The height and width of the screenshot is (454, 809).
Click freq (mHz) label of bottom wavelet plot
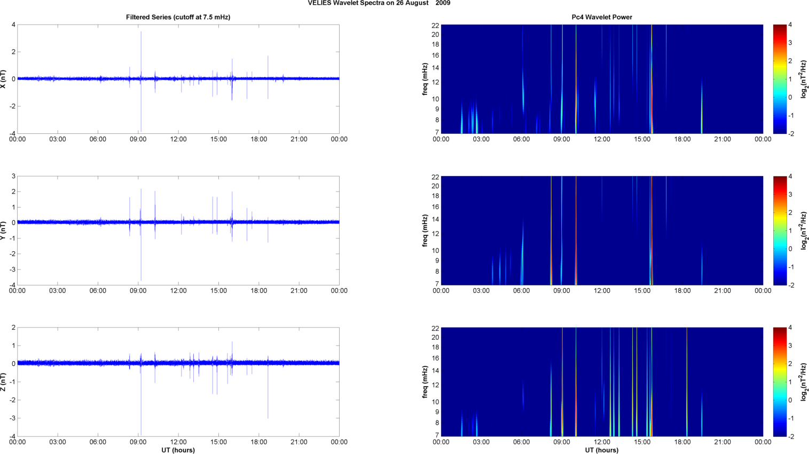(x=425, y=382)
